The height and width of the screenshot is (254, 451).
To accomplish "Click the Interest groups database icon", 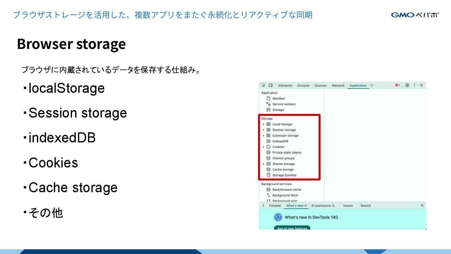I will [x=268, y=158].
